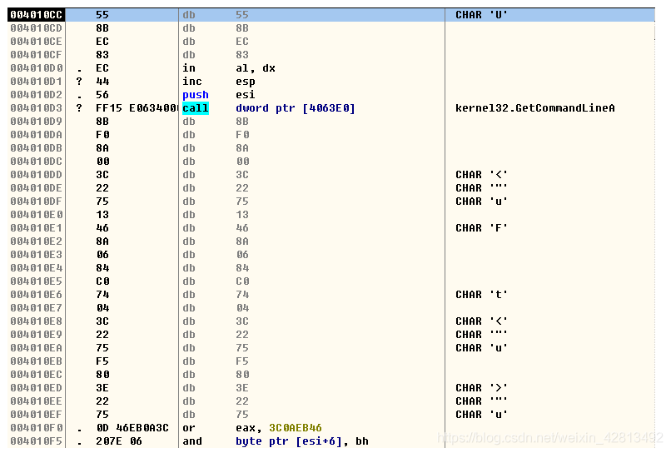Select address 004010ED
The height and width of the screenshot is (453, 671).
click(x=37, y=387)
